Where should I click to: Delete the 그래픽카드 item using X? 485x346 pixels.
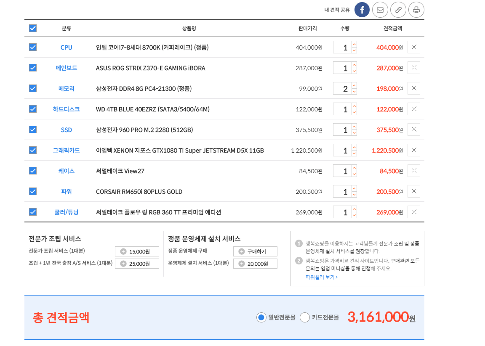click(x=413, y=150)
